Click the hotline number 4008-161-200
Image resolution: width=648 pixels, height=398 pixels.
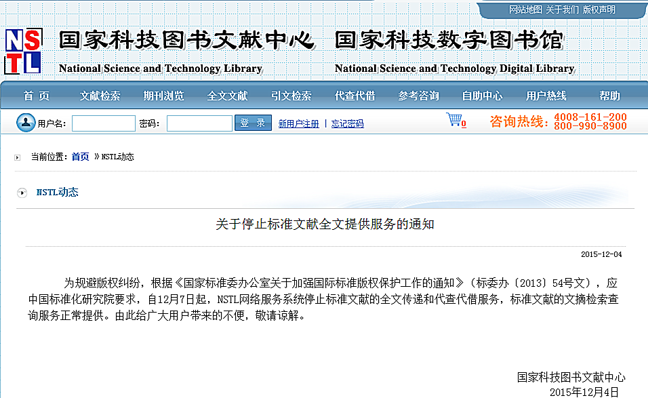pyautogui.click(x=590, y=117)
